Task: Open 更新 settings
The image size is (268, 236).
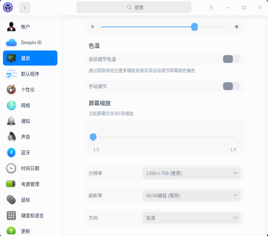Action: (30, 231)
